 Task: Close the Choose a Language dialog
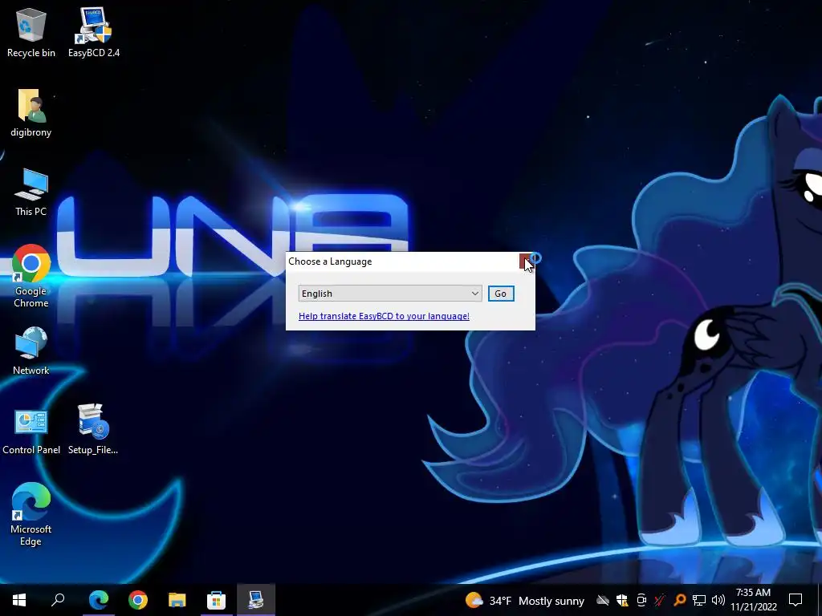coord(526,261)
